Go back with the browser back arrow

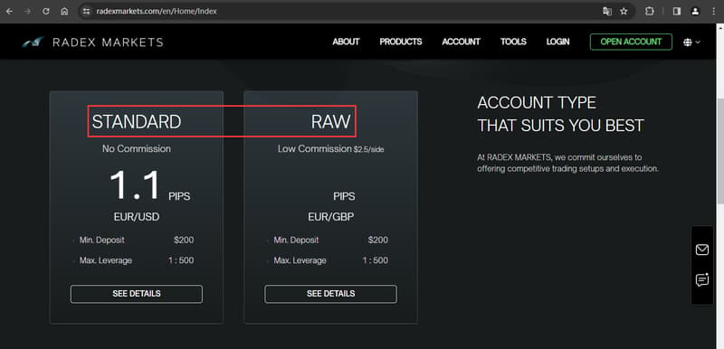click(x=9, y=12)
